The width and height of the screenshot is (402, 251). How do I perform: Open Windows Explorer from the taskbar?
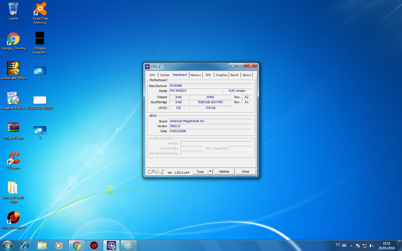point(42,245)
